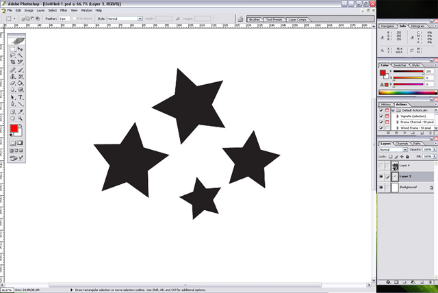Image resolution: width=438 pixels, height=293 pixels.
Task: Select the Line shape tool
Action: [x=21, y=104]
